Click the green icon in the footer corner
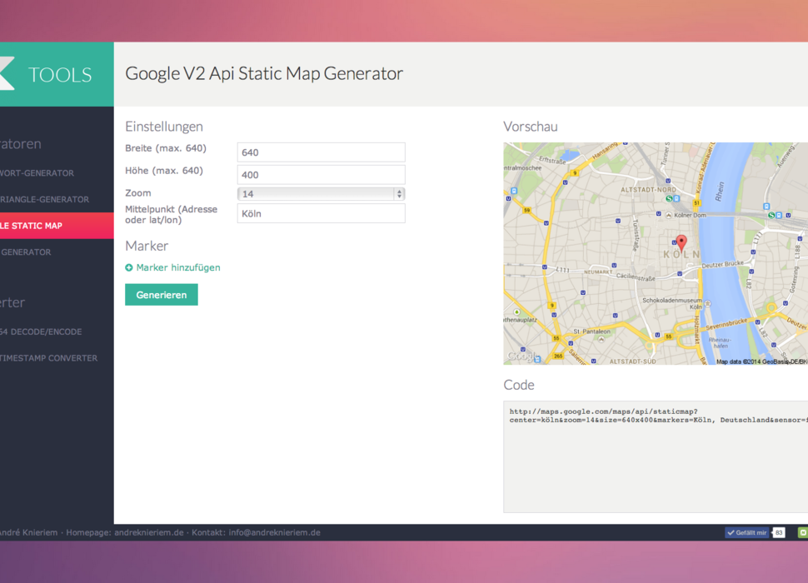Viewport: 808px width, 583px height. click(802, 532)
